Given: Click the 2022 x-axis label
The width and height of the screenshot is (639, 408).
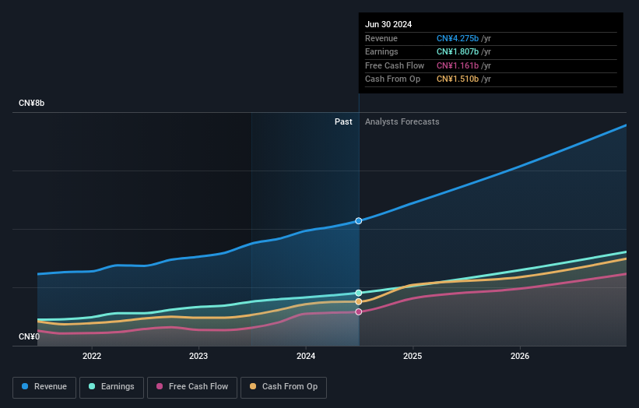Looking at the screenshot, I should 92,356.
